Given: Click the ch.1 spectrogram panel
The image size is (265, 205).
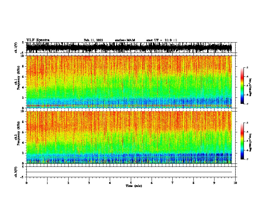Looking at the screenshot, I should tap(129, 82).
